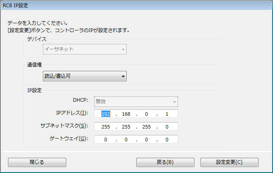This screenshot has height=173, width=273.
Task: Click the last subnet mask octet showing 0
Action: pos(166,127)
